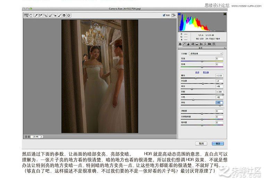The width and height of the screenshot is (265, 181).
Task: Open the zoom level dropdown
Action: 42,137
